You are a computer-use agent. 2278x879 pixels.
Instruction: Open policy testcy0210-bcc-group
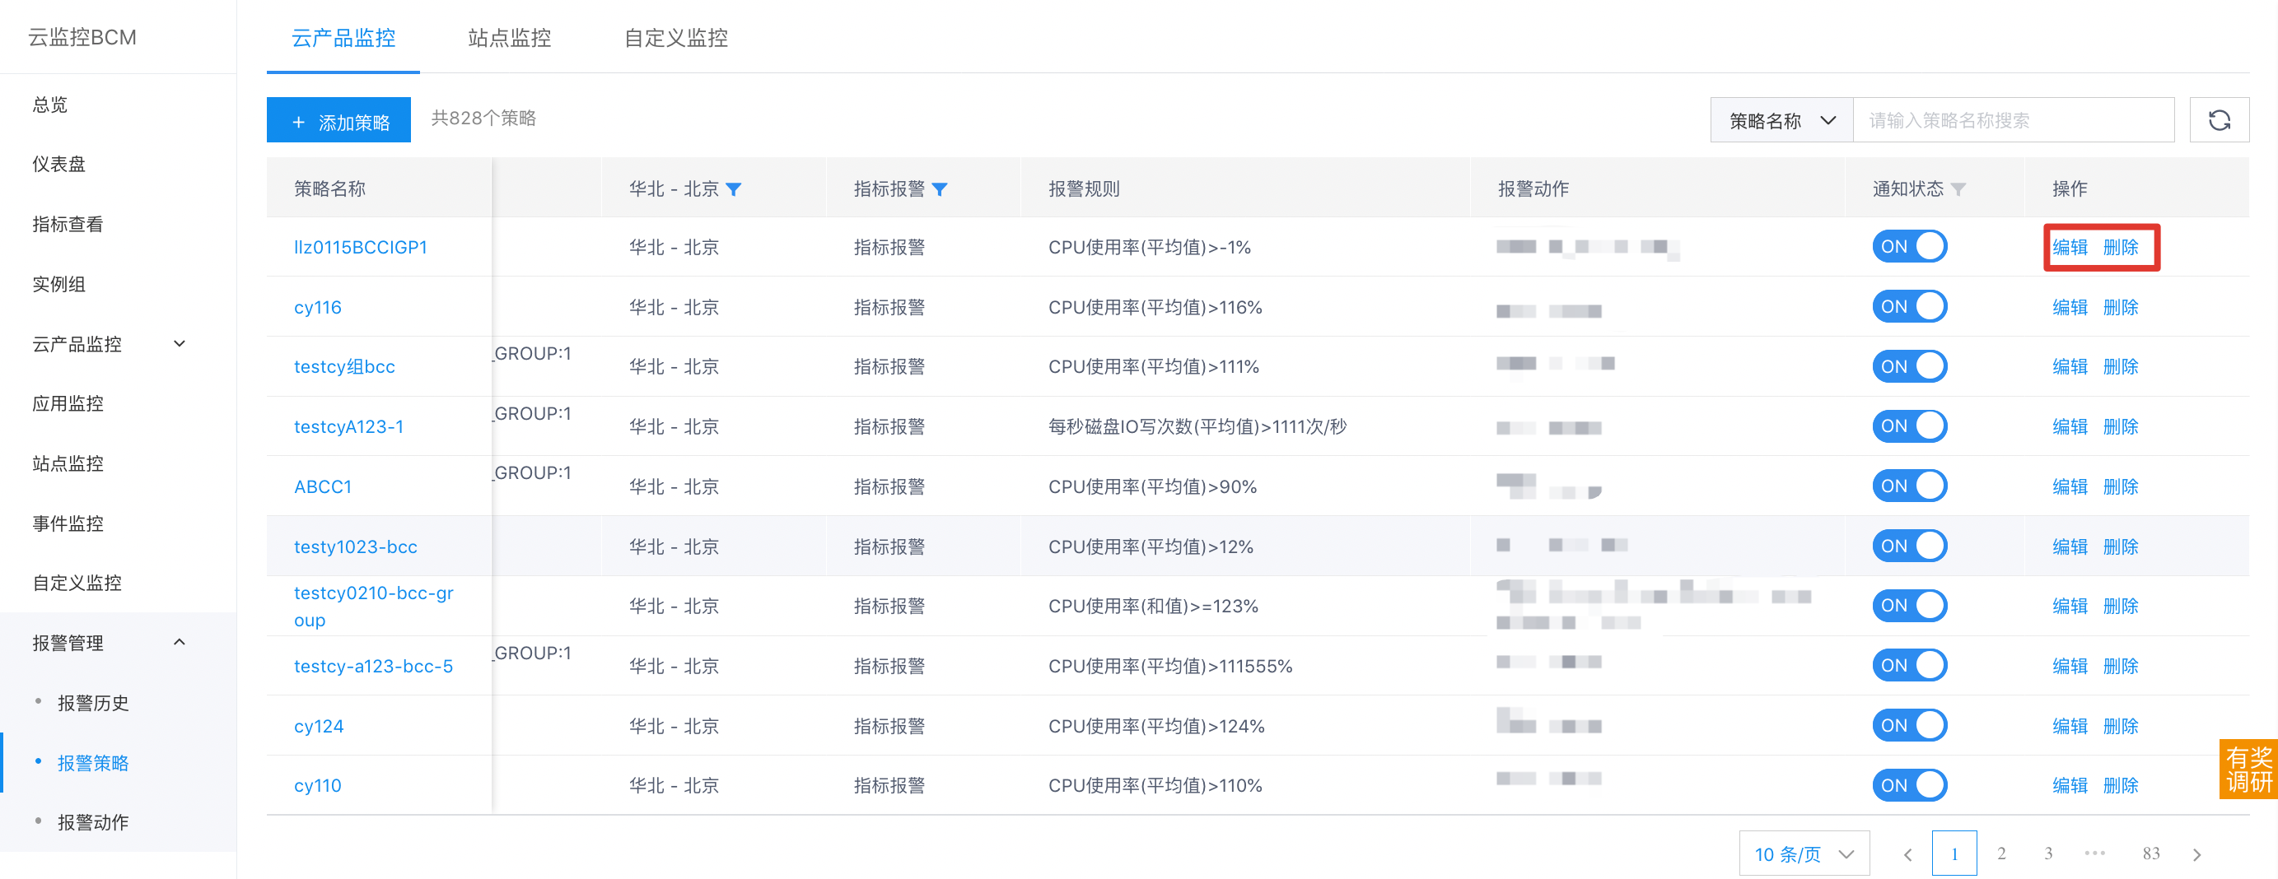(373, 606)
